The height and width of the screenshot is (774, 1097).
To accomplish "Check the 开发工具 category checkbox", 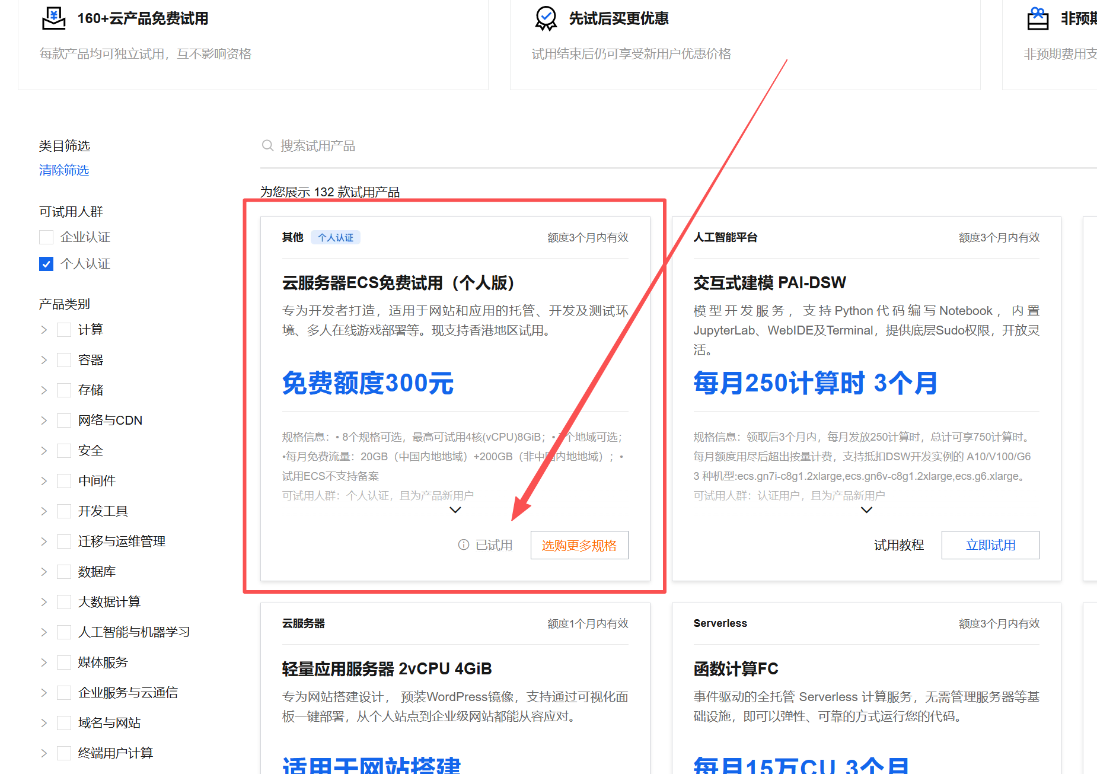I will coord(64,511).
